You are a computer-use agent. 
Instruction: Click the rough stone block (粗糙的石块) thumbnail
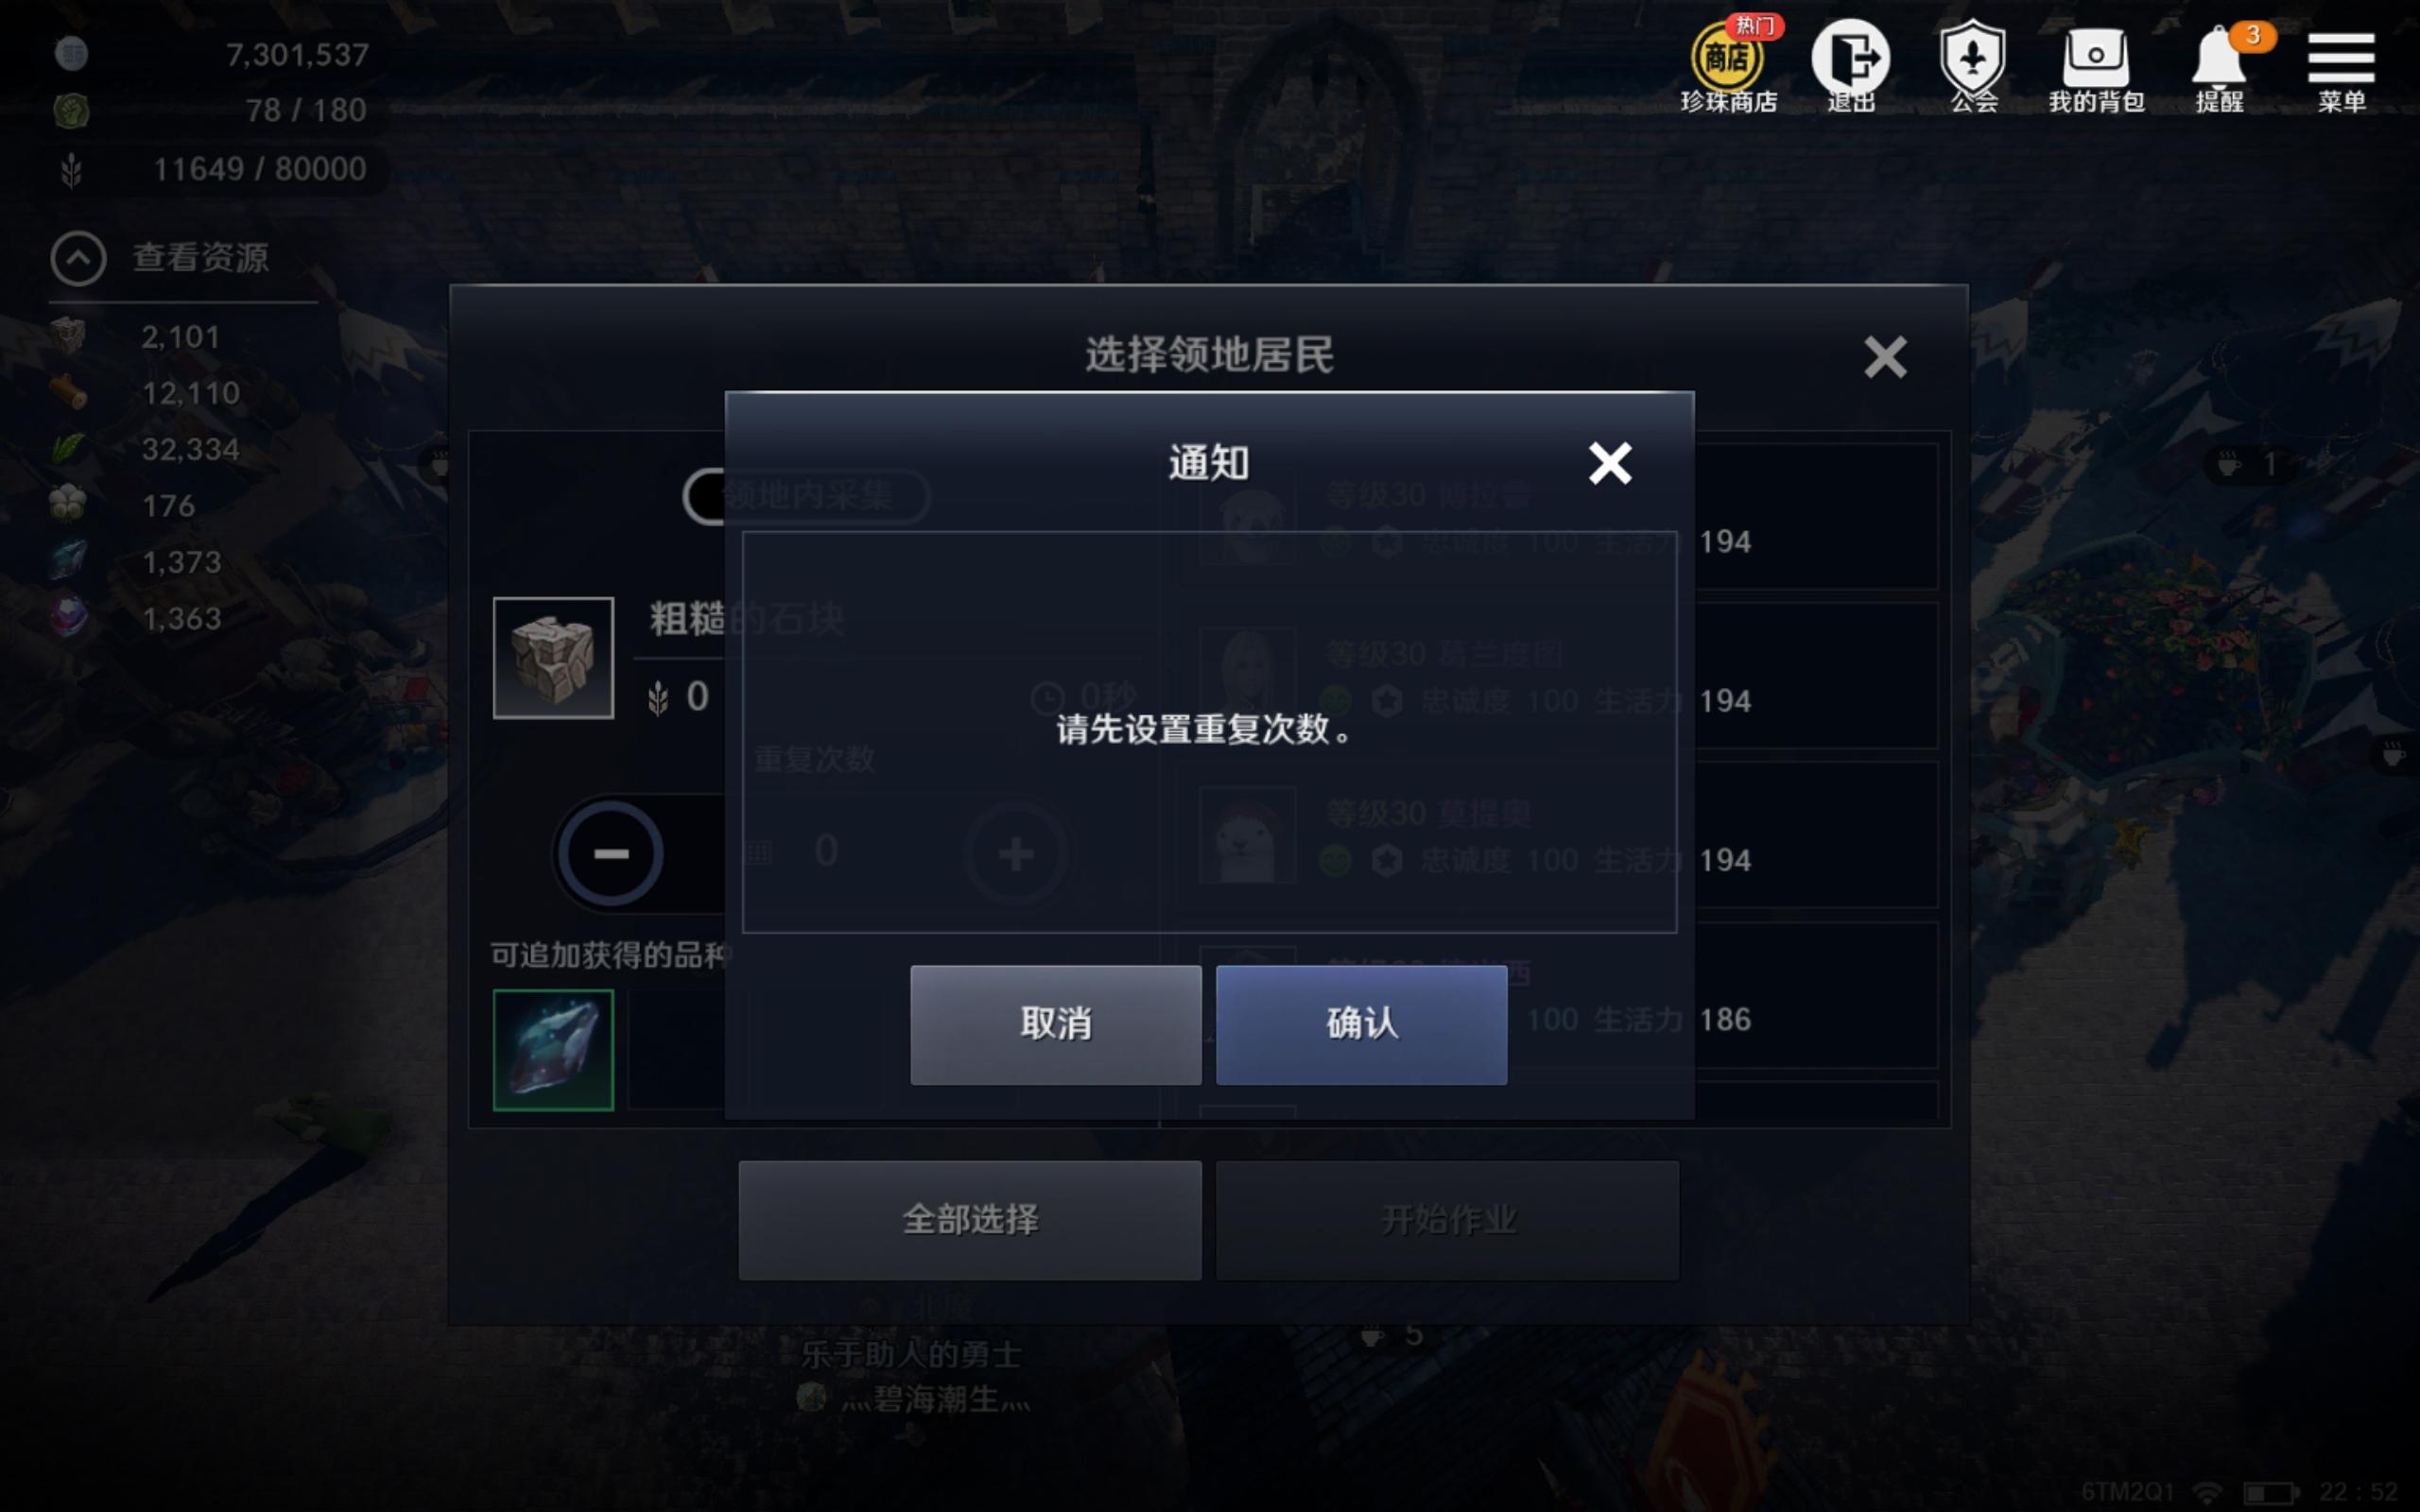pos(553,658)
